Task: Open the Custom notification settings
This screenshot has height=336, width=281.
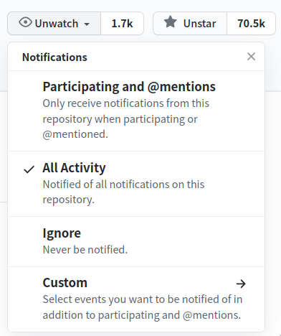Action: pos(136,299)
